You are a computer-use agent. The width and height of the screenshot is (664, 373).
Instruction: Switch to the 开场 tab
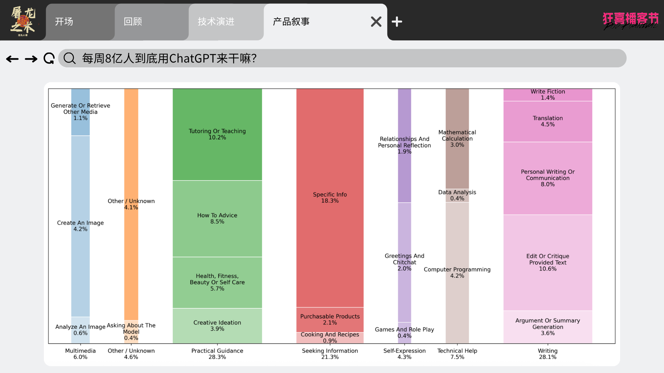(64, 22)
